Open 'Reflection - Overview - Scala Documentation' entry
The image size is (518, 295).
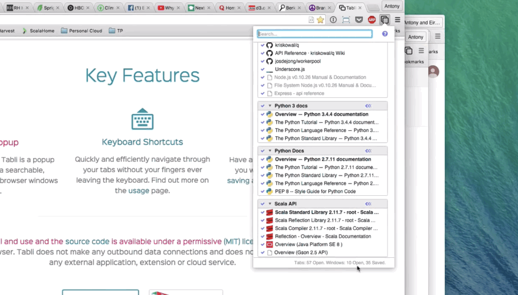coord(323,237)
